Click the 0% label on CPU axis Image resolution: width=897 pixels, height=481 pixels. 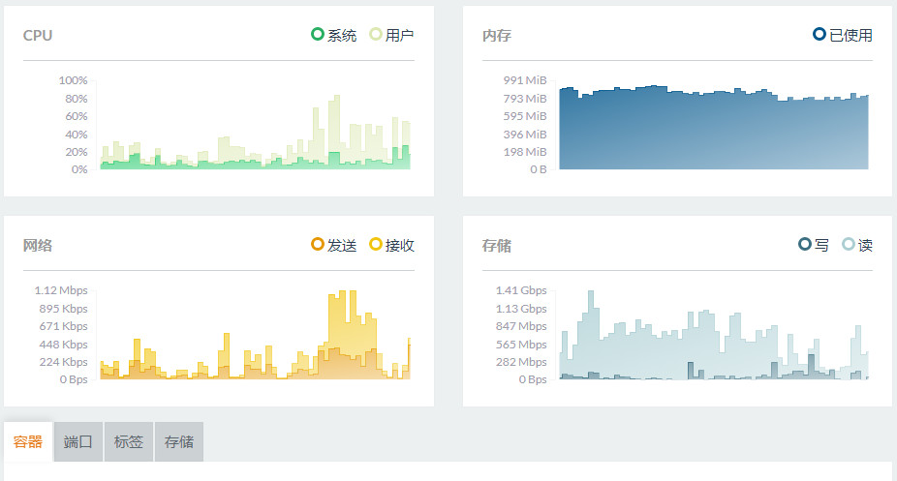click(79, 169)
